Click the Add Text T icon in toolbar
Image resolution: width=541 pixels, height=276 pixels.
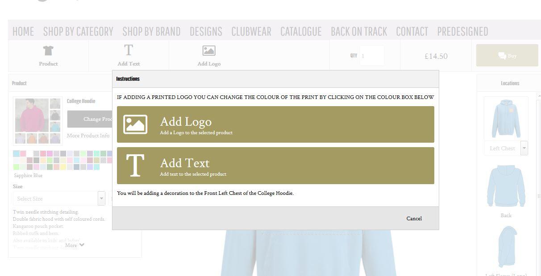tap(129, 50)
